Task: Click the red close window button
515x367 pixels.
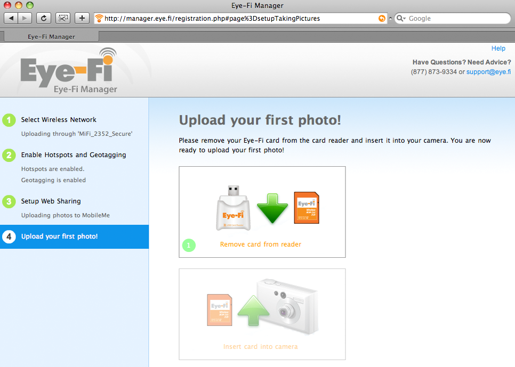Action: click(7, 5)
